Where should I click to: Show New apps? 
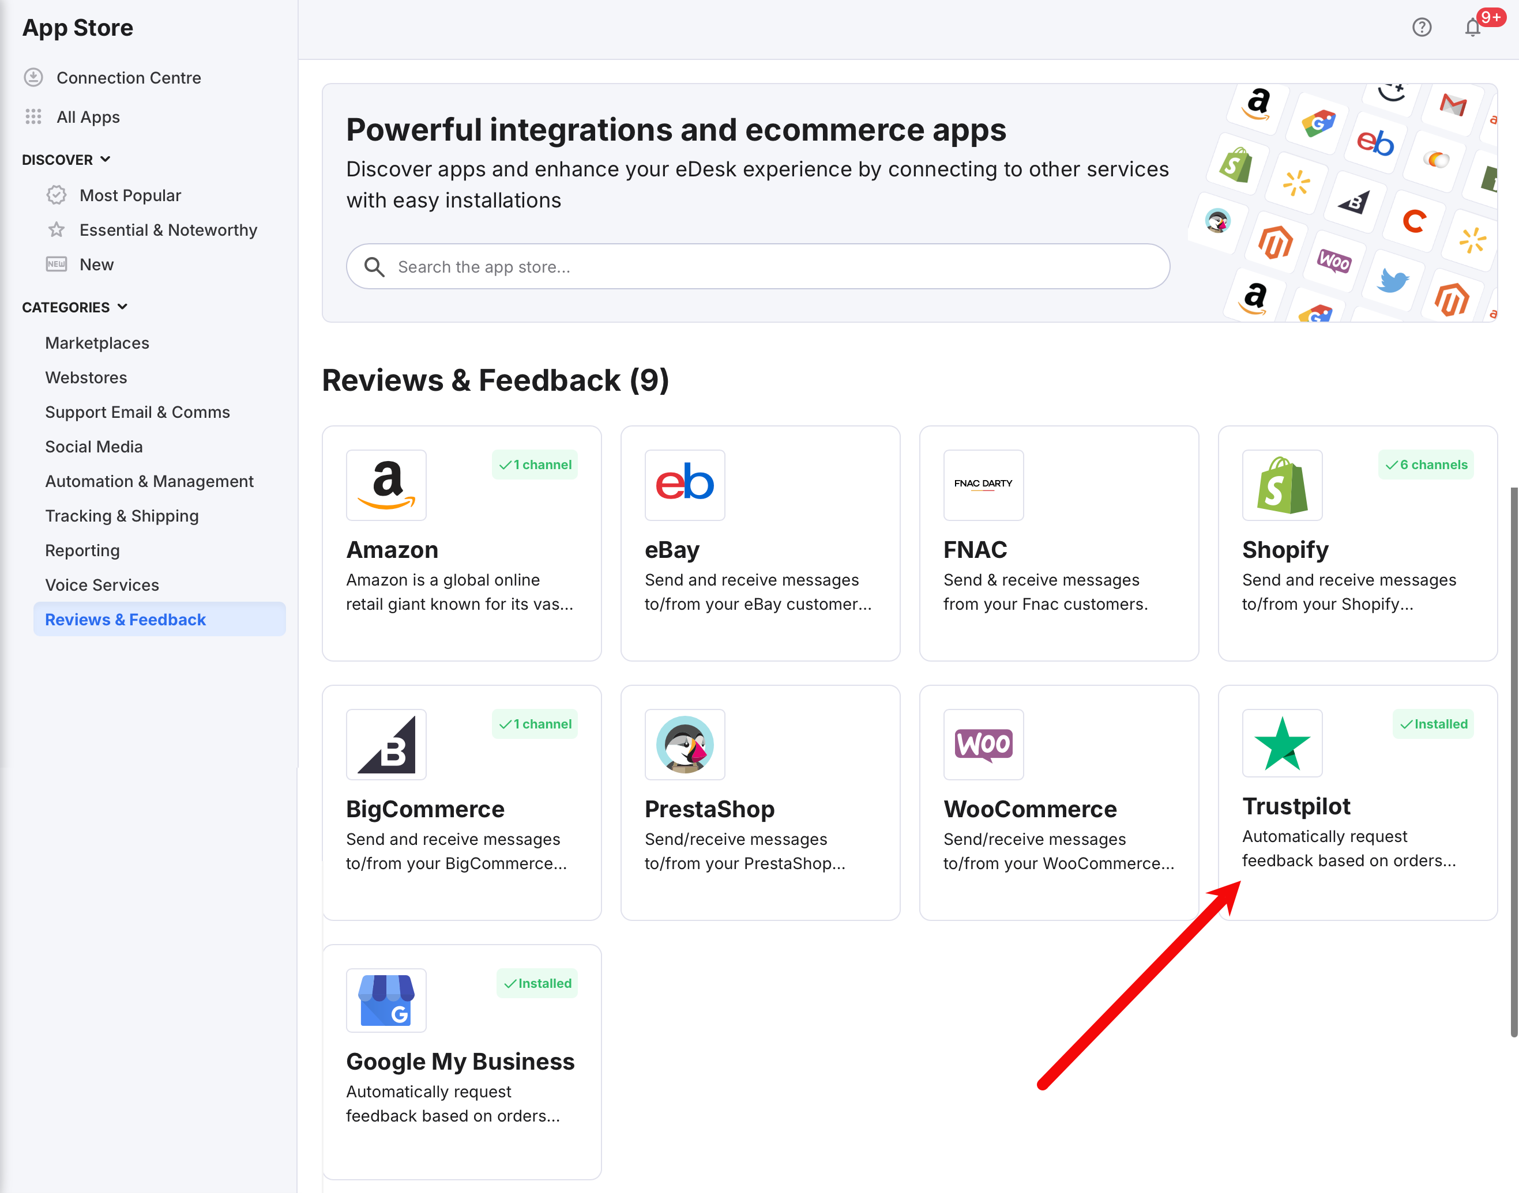point(96,264)
